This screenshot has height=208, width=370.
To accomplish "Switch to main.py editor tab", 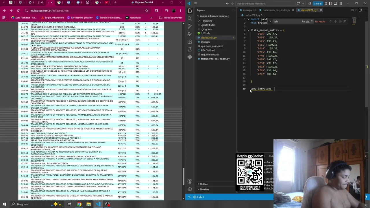I will [247, 10].
